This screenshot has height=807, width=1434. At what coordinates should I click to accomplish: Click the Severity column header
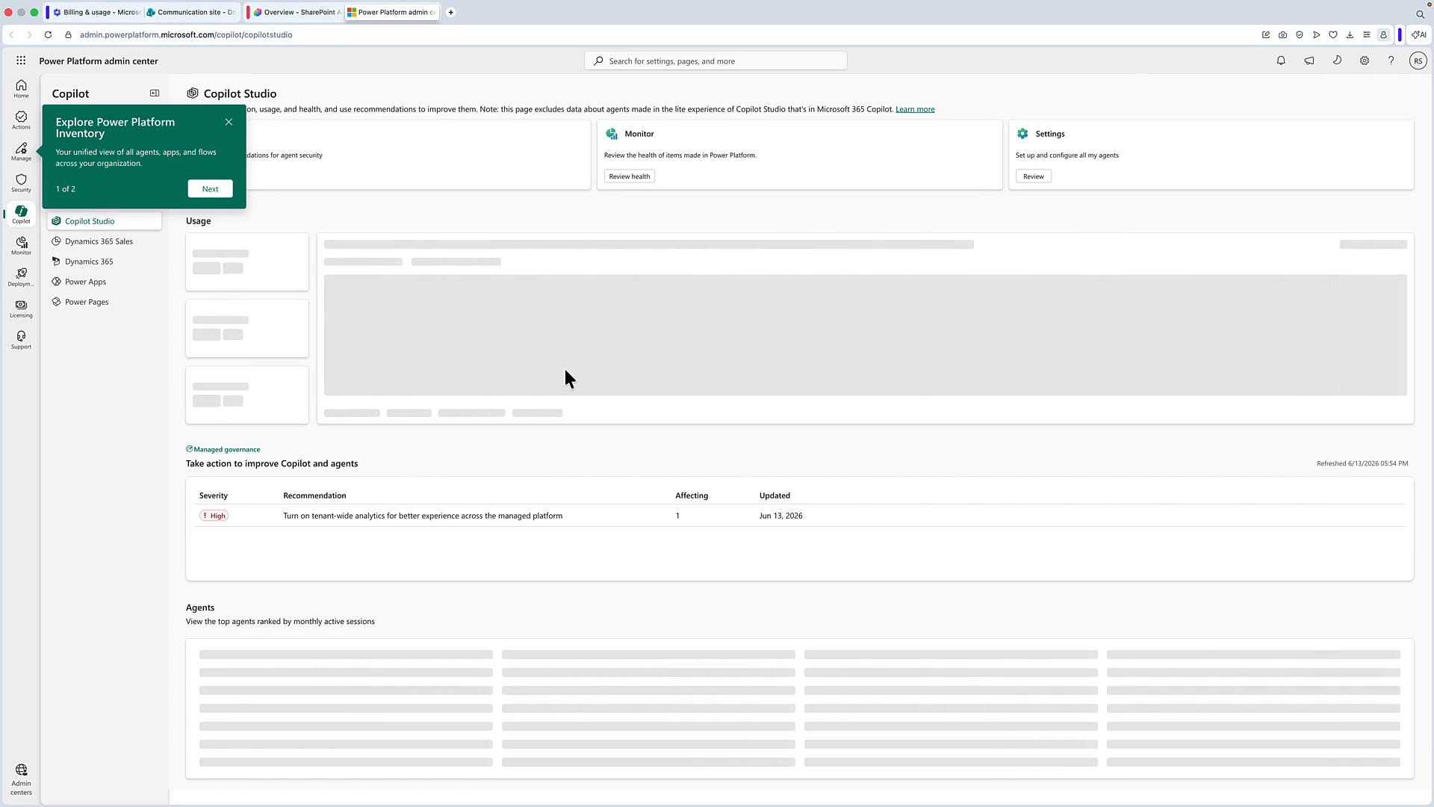point(214,495)
